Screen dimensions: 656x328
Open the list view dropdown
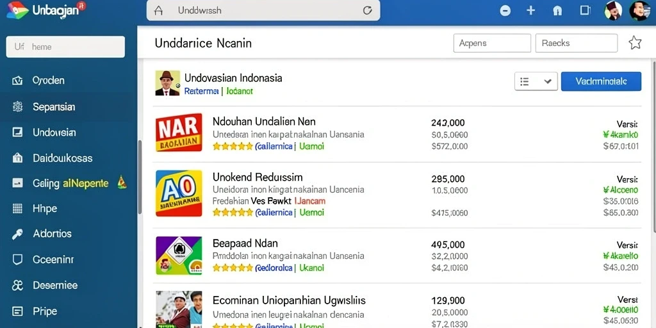click(x=536, y=81)
